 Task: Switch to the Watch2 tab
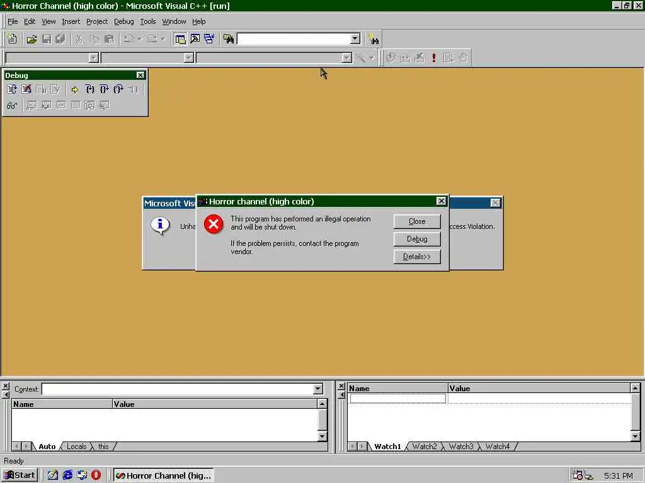pyautogui.click(x=425, y=447)
